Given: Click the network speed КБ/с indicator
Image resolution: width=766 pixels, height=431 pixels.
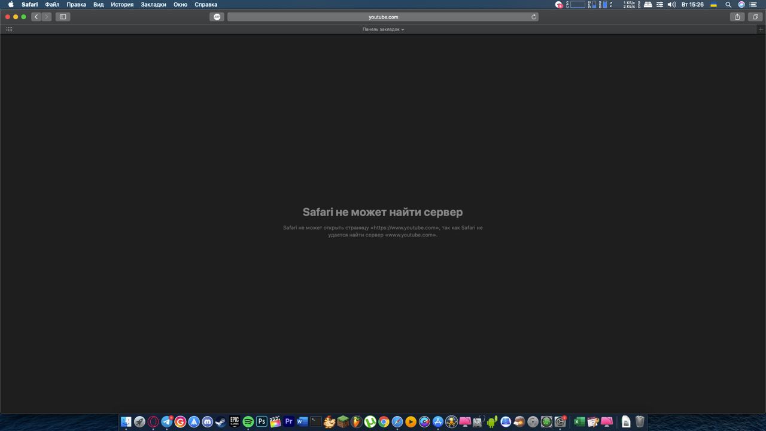Looking at the screenshot, I should point(629,4).
